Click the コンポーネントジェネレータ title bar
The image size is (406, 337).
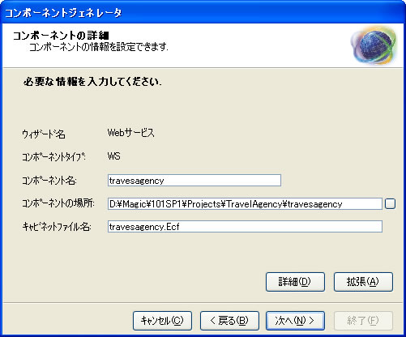click(203, 13)
